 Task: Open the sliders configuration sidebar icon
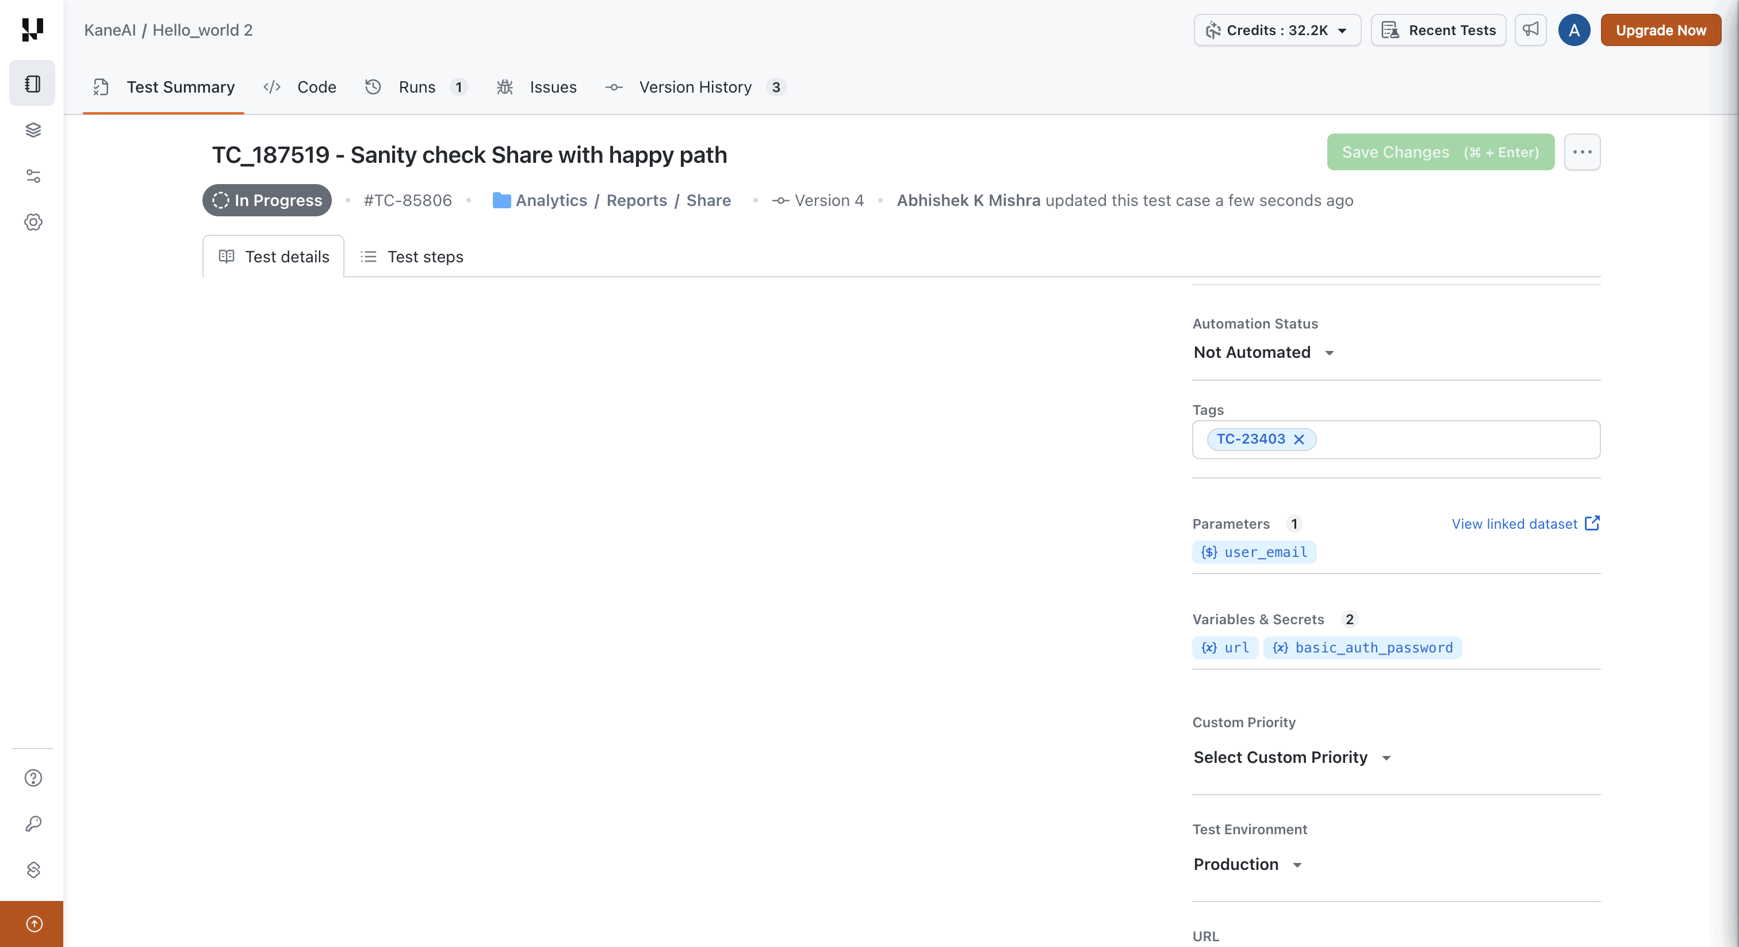click(x=33, y=175)
